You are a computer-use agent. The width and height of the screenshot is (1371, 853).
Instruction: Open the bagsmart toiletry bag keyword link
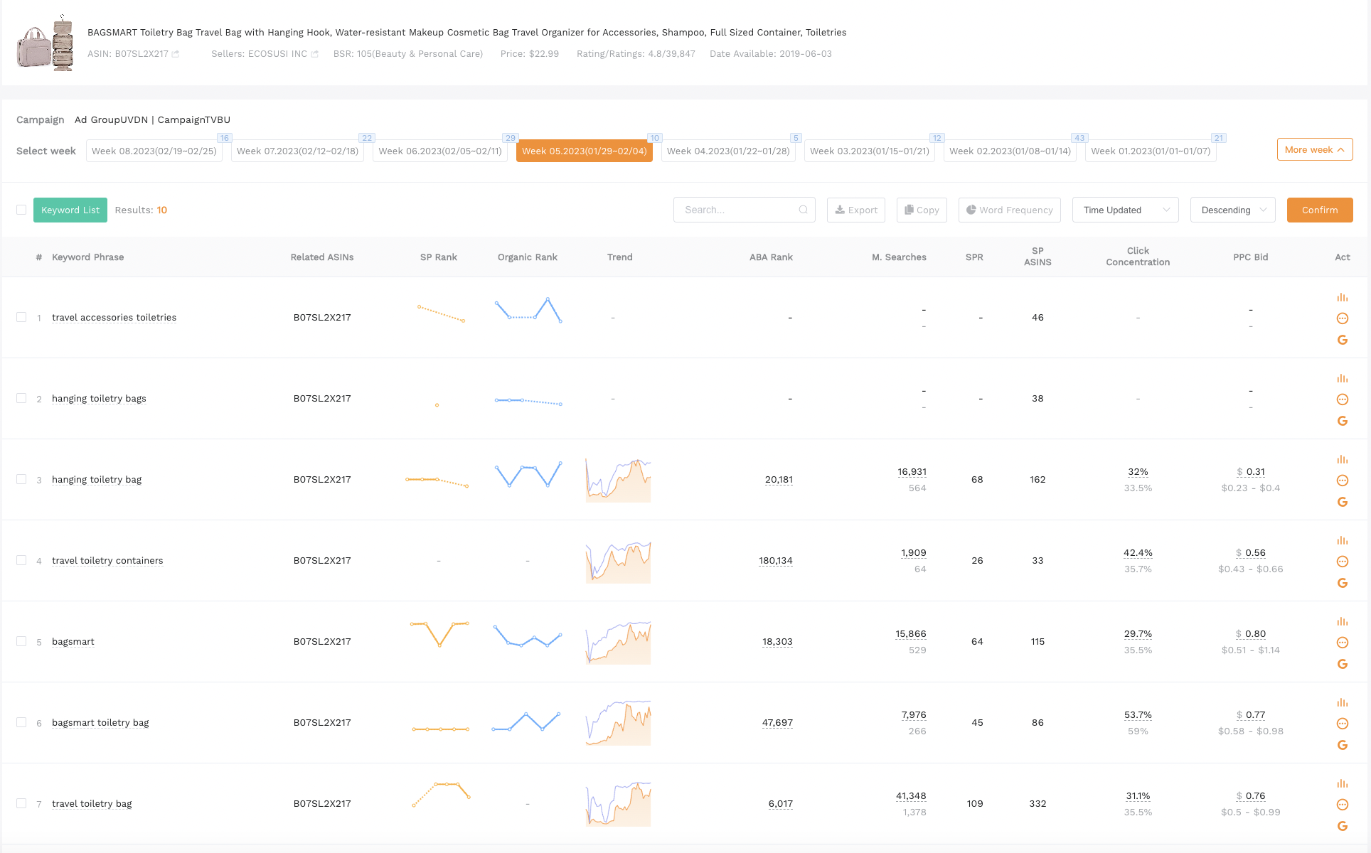click(x=100, y=722)
